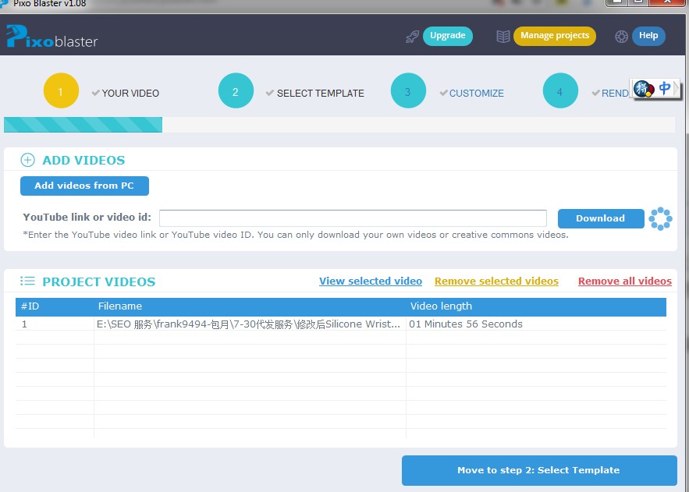The height and width of the screenshot is (492, 689).
Task: Click the loading spinner icon beside Download
Action: tap(660, 218)
